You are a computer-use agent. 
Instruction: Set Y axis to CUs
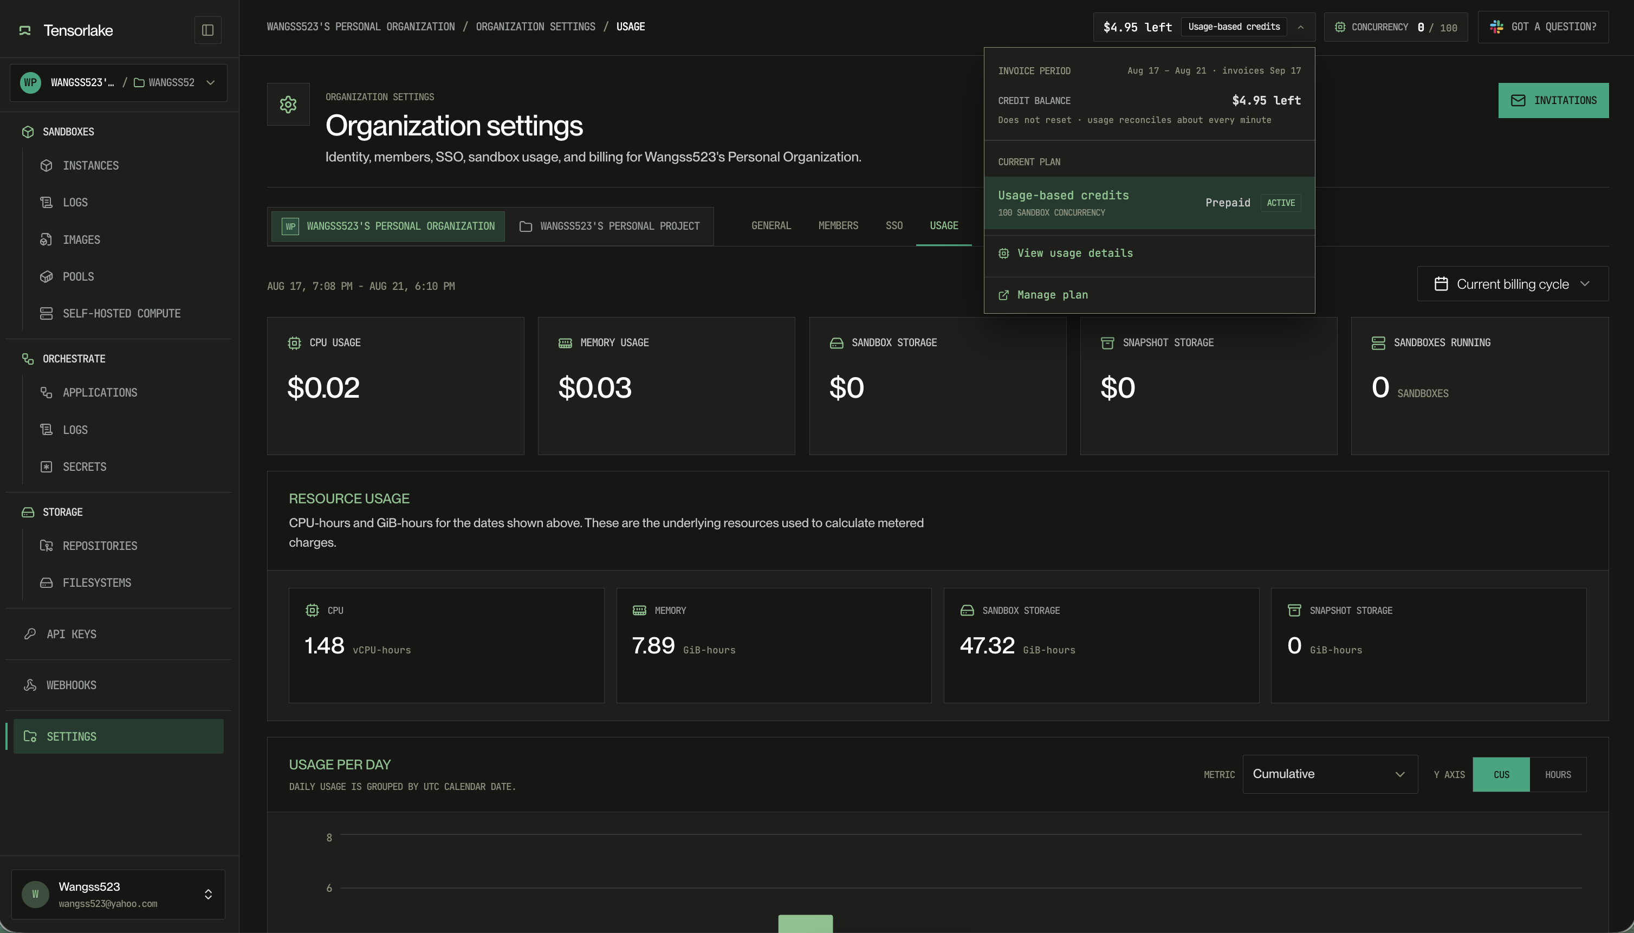coord(1501,774)
